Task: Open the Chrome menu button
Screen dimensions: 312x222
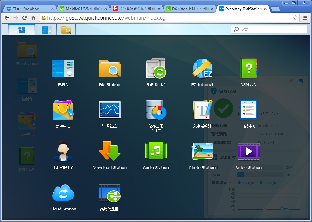Action: (x=305, y=18)
